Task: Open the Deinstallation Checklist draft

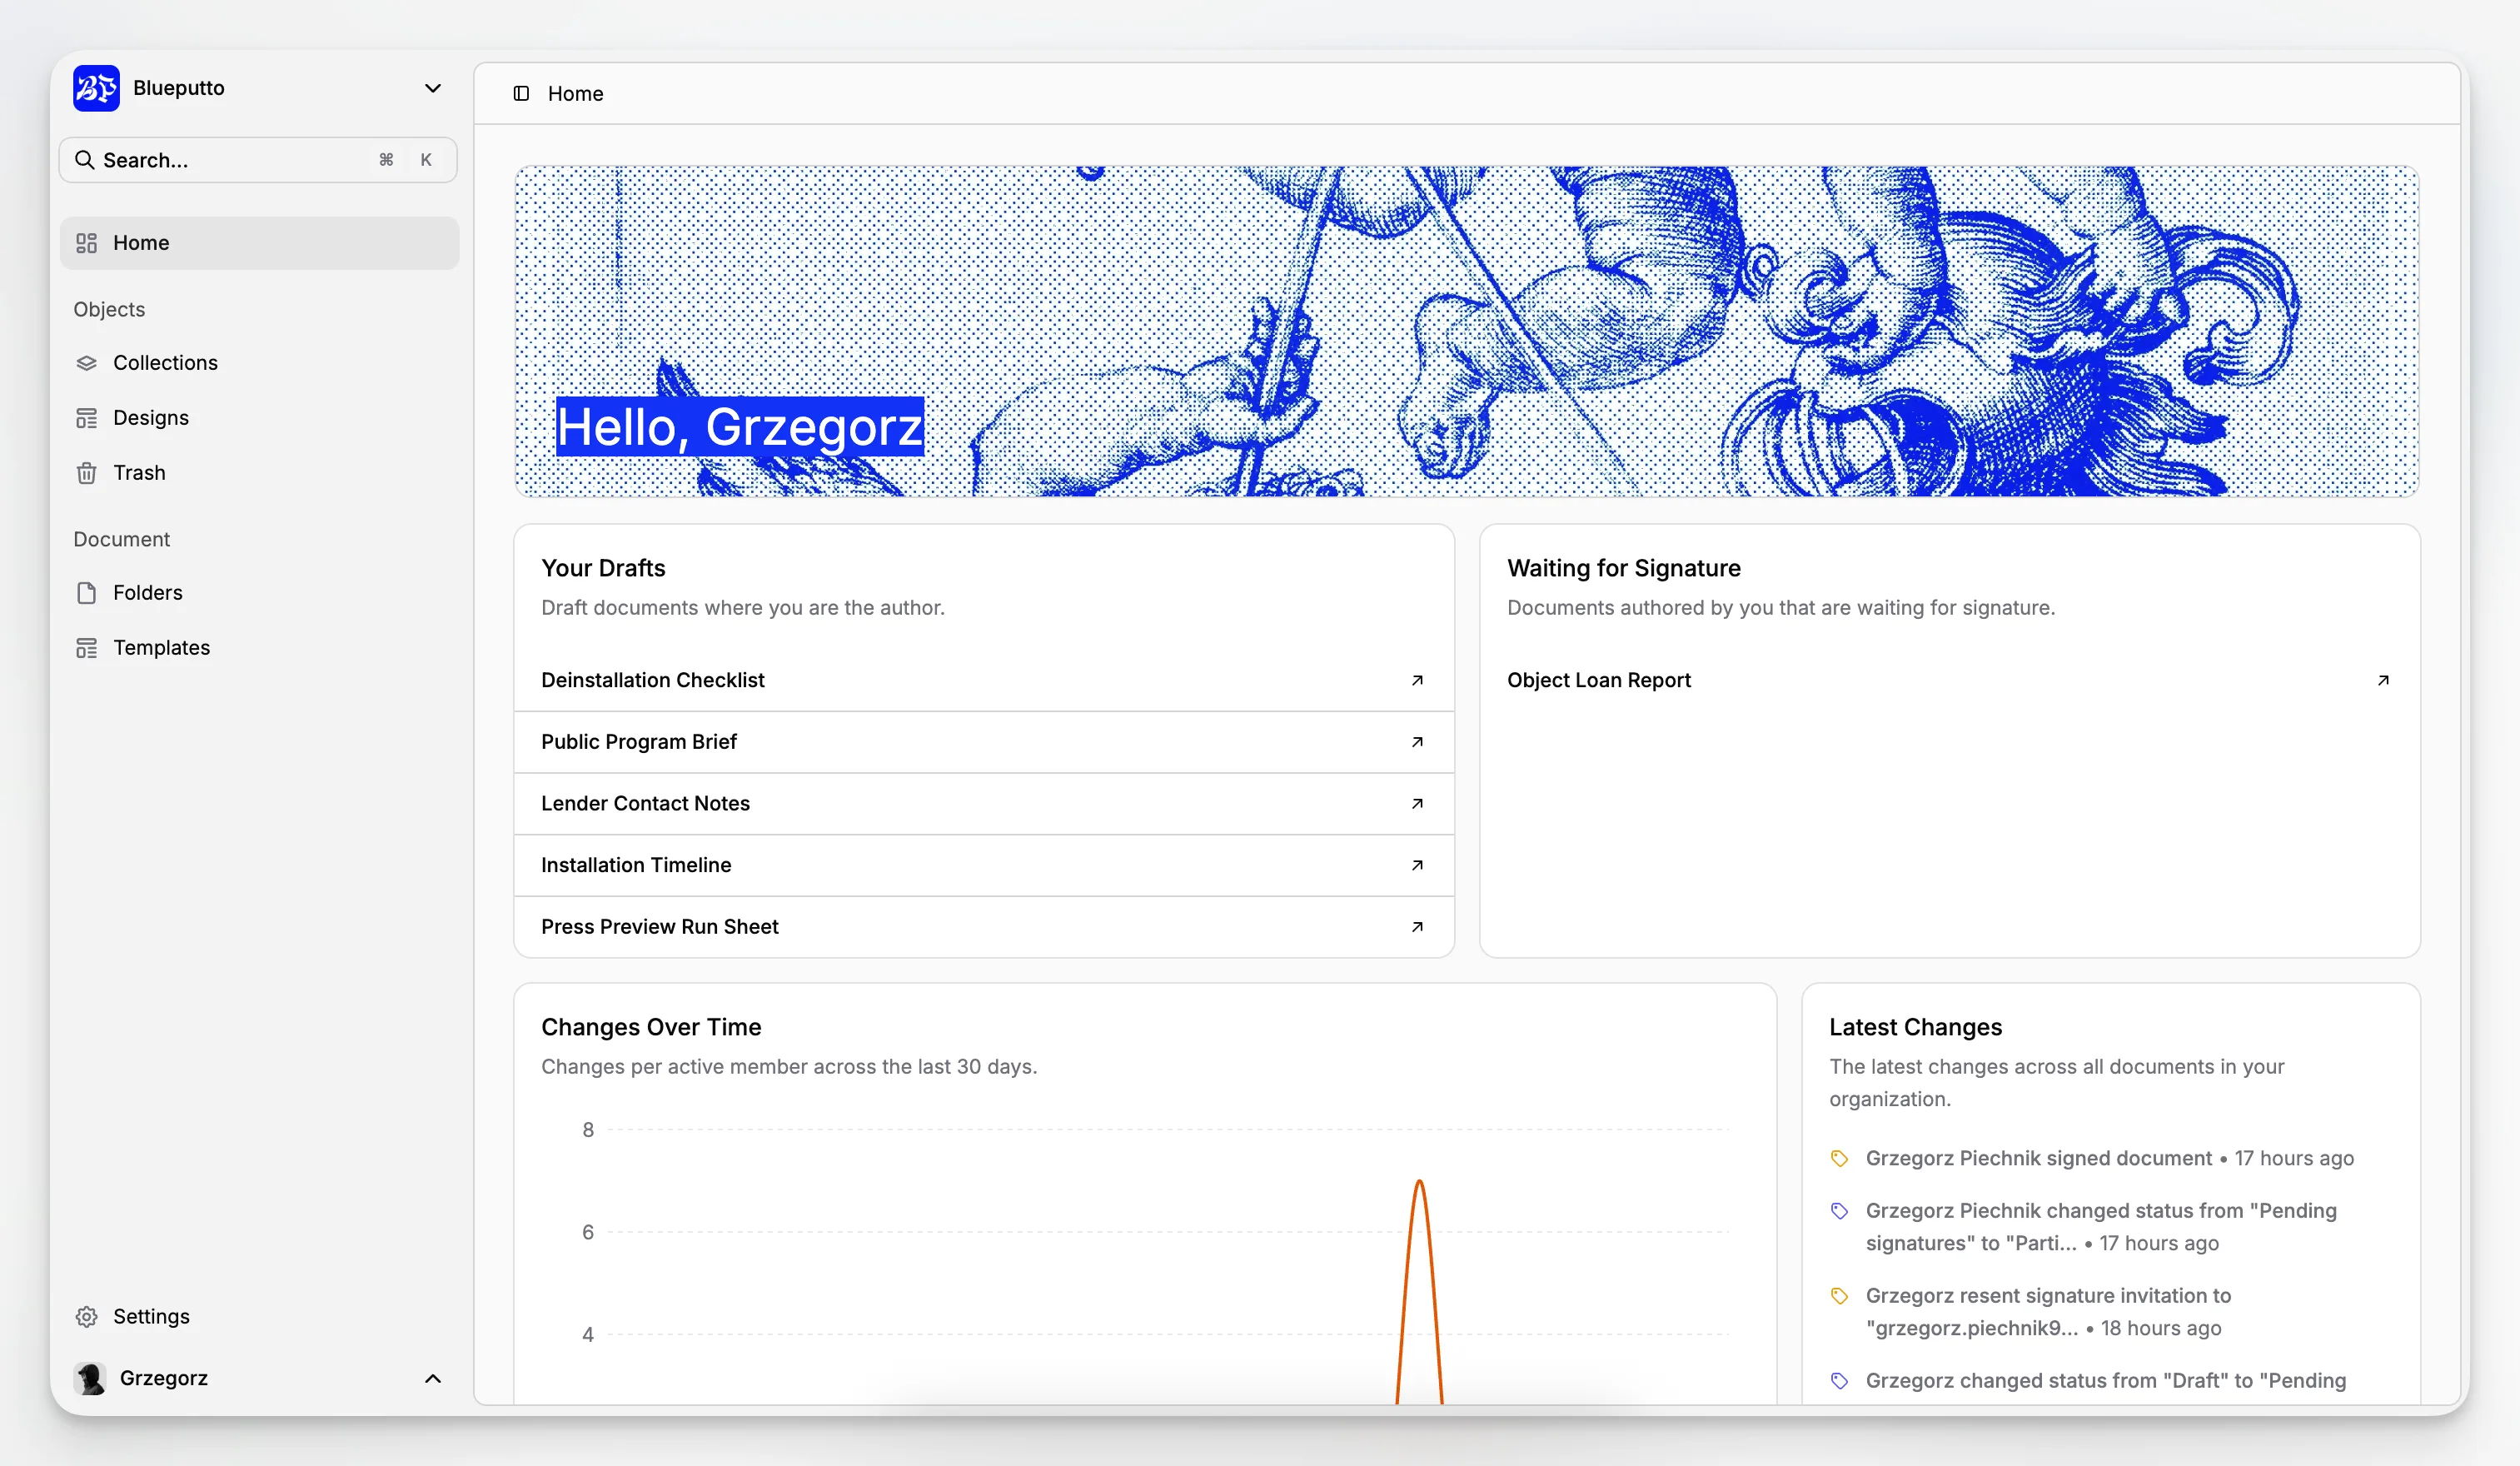Action: point(983,680)
